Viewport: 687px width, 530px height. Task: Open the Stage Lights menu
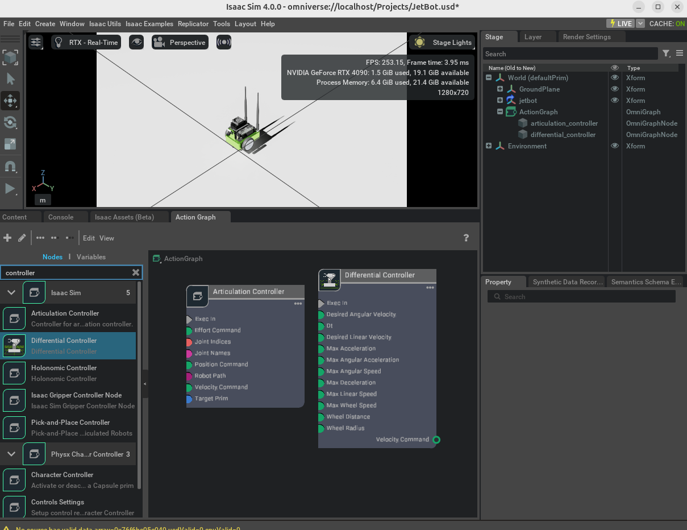coord(443,42)
